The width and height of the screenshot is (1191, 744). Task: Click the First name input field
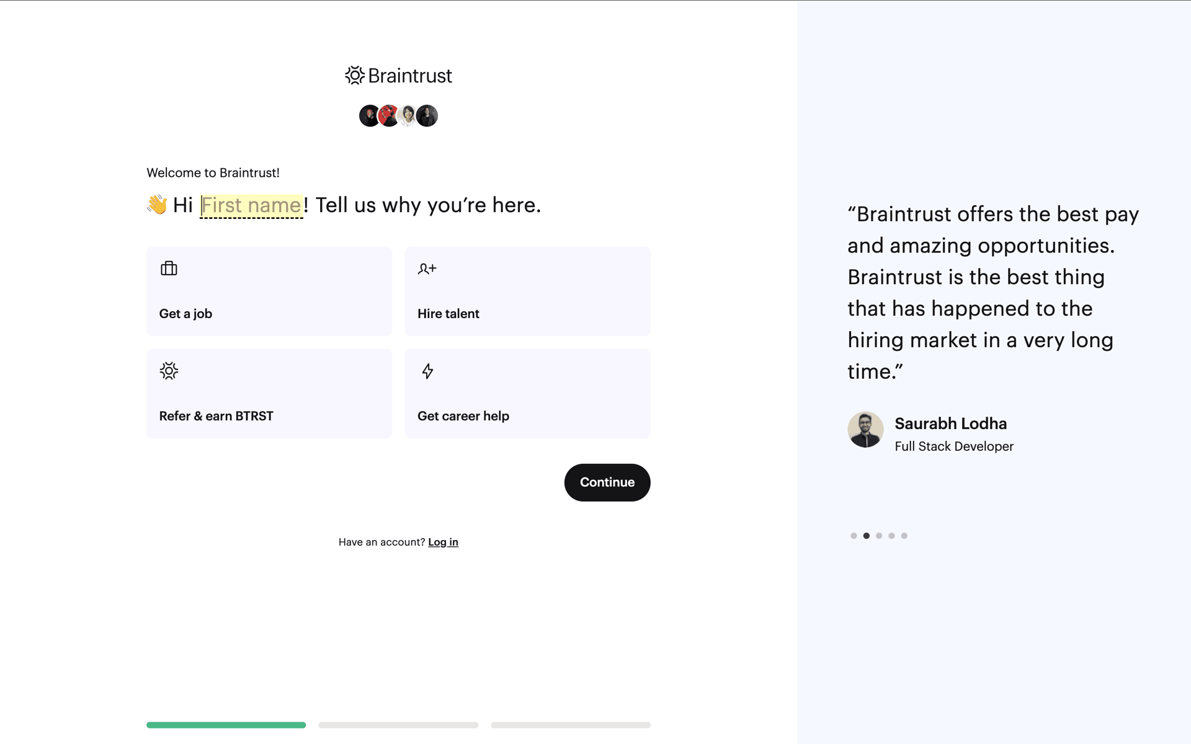coord(251,205)
